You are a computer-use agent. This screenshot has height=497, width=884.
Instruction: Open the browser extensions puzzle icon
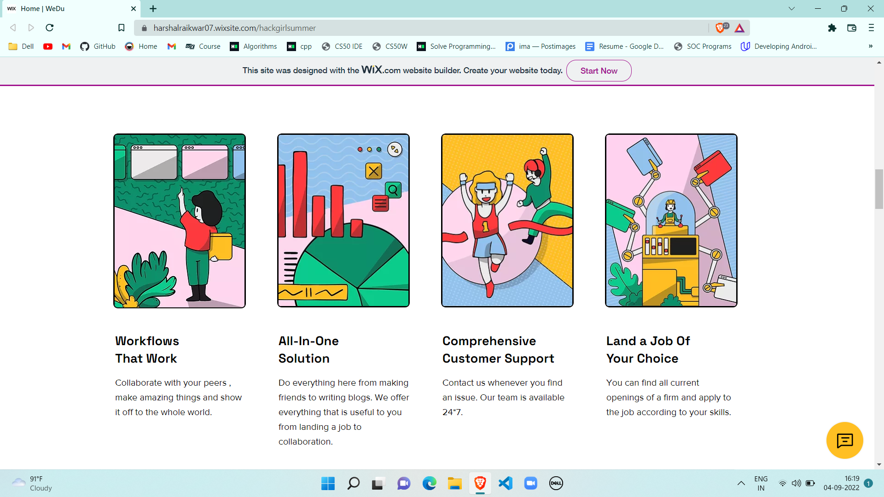[x=832, y=28]
